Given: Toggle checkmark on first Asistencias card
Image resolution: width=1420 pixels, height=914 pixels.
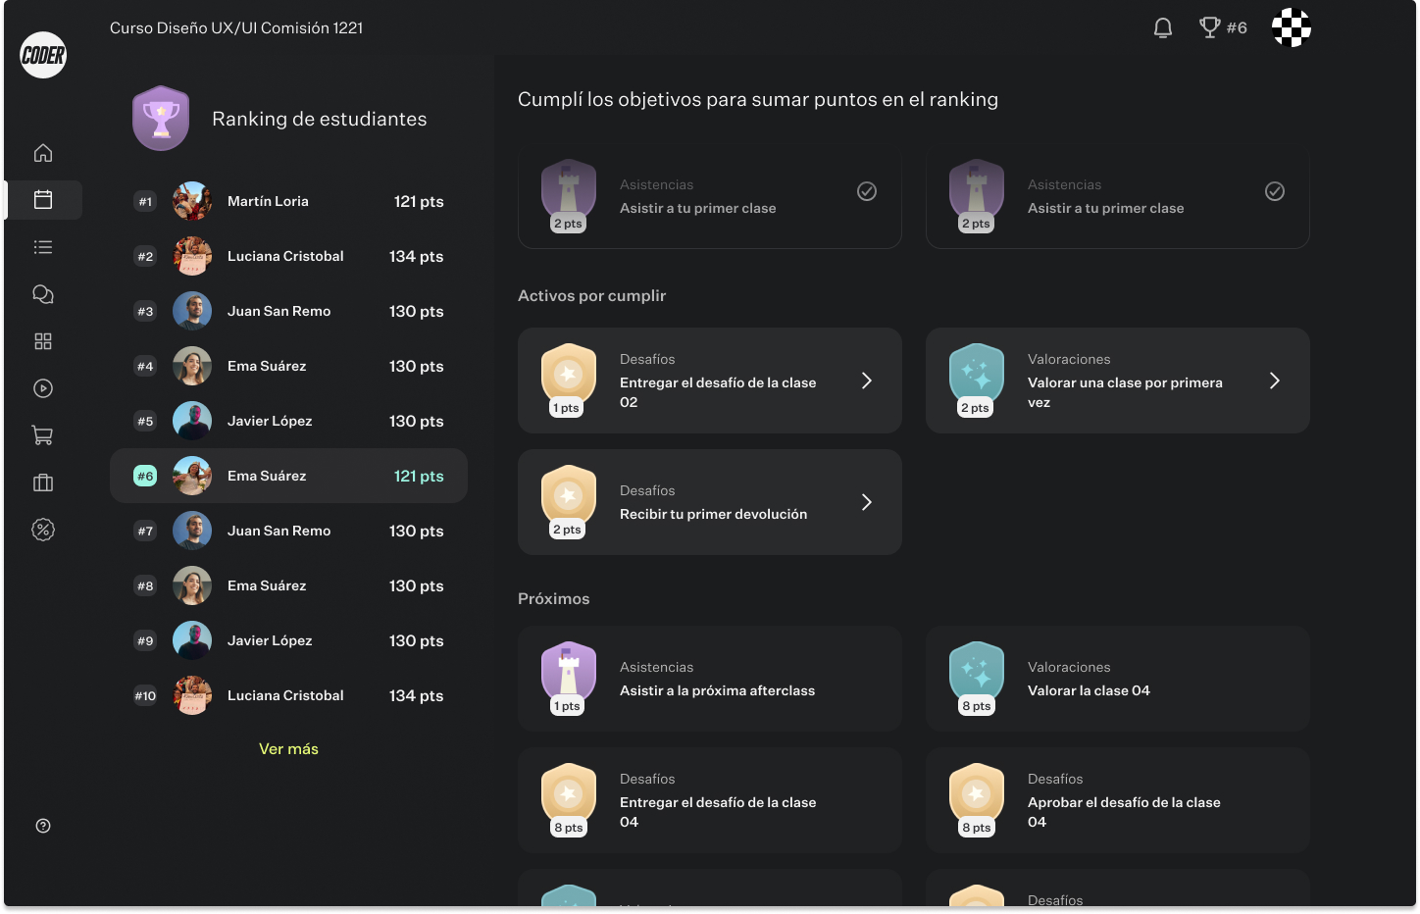Looking at the screenshot, I should [867, 191].
